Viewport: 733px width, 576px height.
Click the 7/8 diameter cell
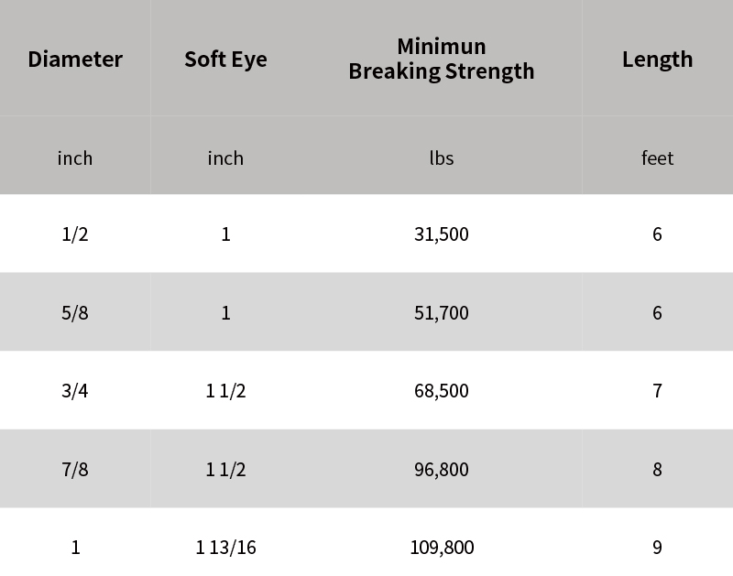(x=75, y=469)
